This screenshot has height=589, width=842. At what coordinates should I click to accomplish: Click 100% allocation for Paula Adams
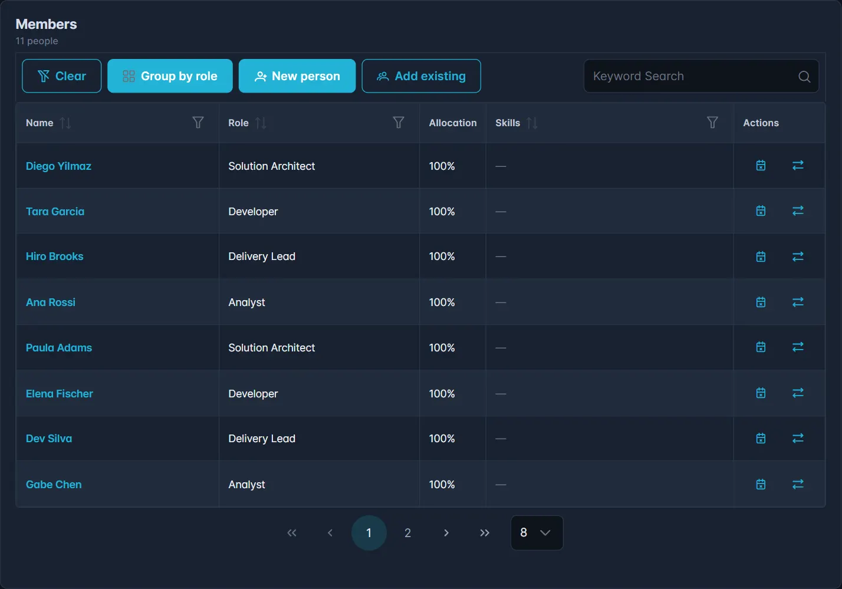(442, 348)
